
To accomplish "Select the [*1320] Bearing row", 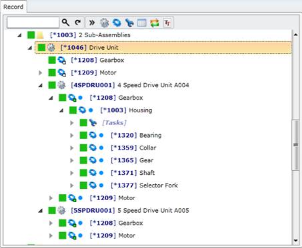I will pos(136,136).
